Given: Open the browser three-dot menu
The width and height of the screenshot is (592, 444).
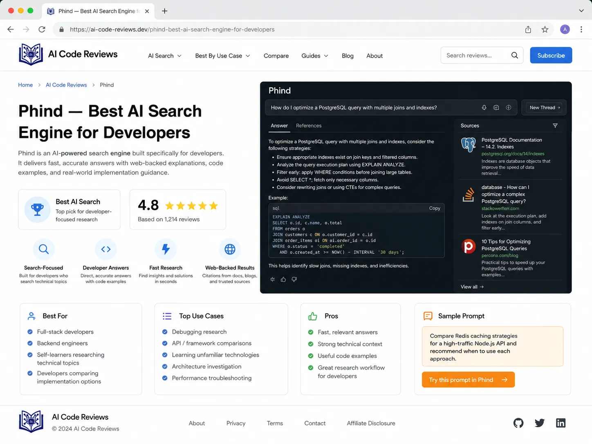Looking at the screenshot, I should [x=581, y=29].
